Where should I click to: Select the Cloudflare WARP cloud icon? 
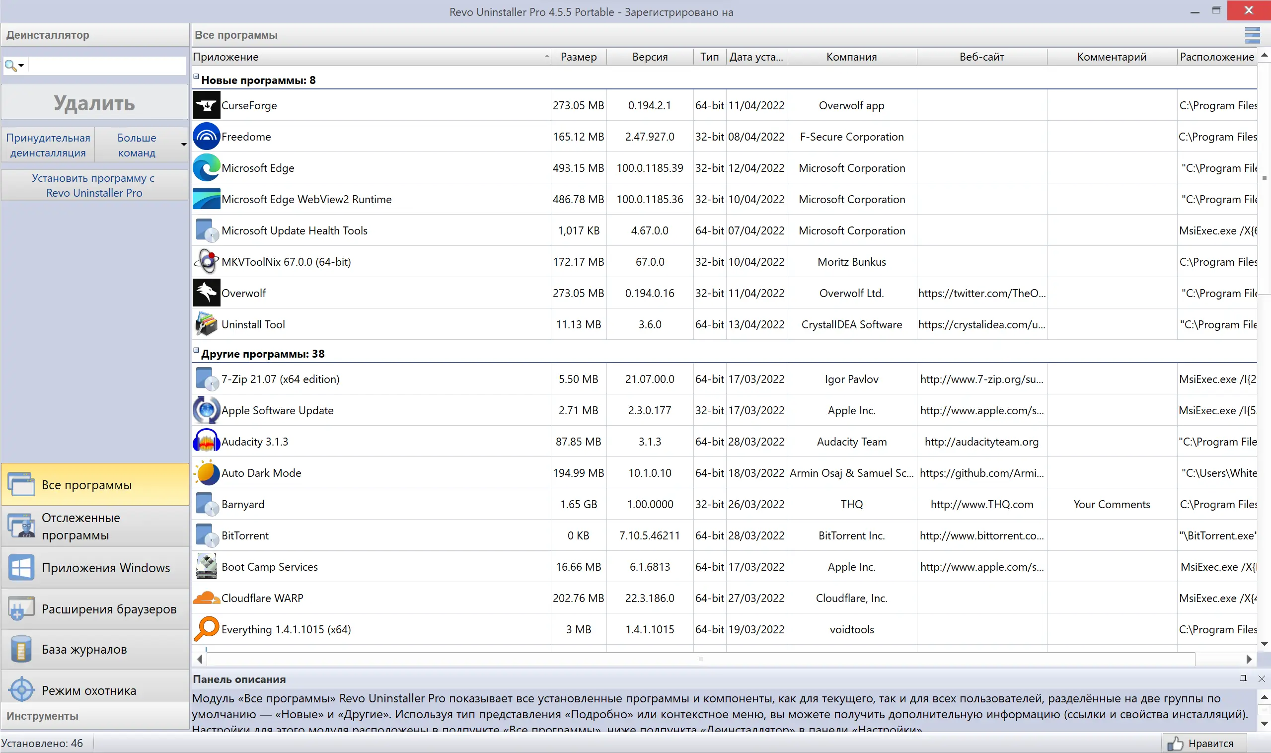coord(206,598)
